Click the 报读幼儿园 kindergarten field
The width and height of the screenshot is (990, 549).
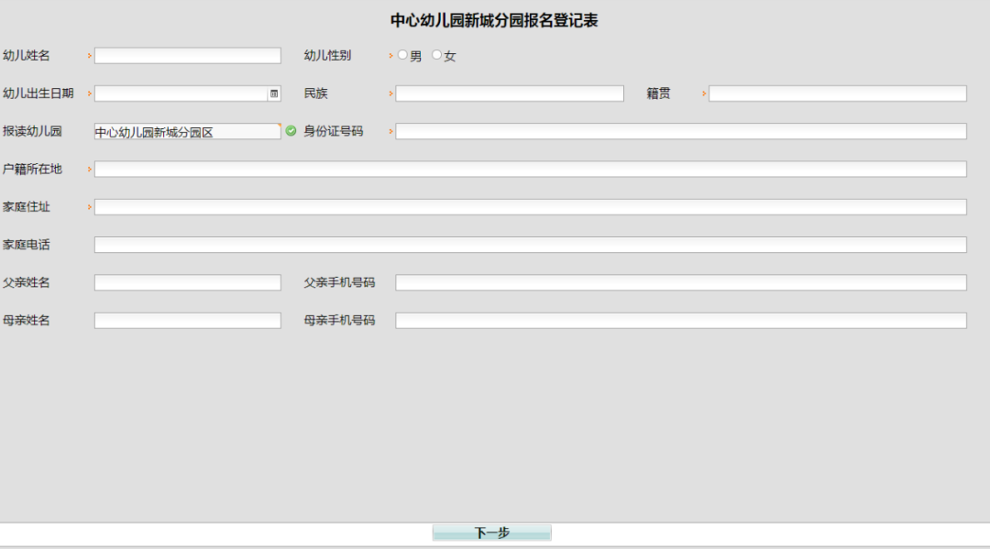click(187, 130)
